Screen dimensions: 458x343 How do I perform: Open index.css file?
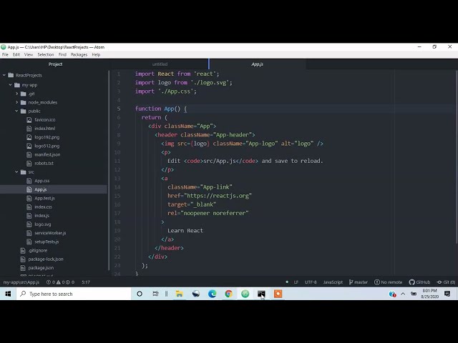tap(43, 207)
